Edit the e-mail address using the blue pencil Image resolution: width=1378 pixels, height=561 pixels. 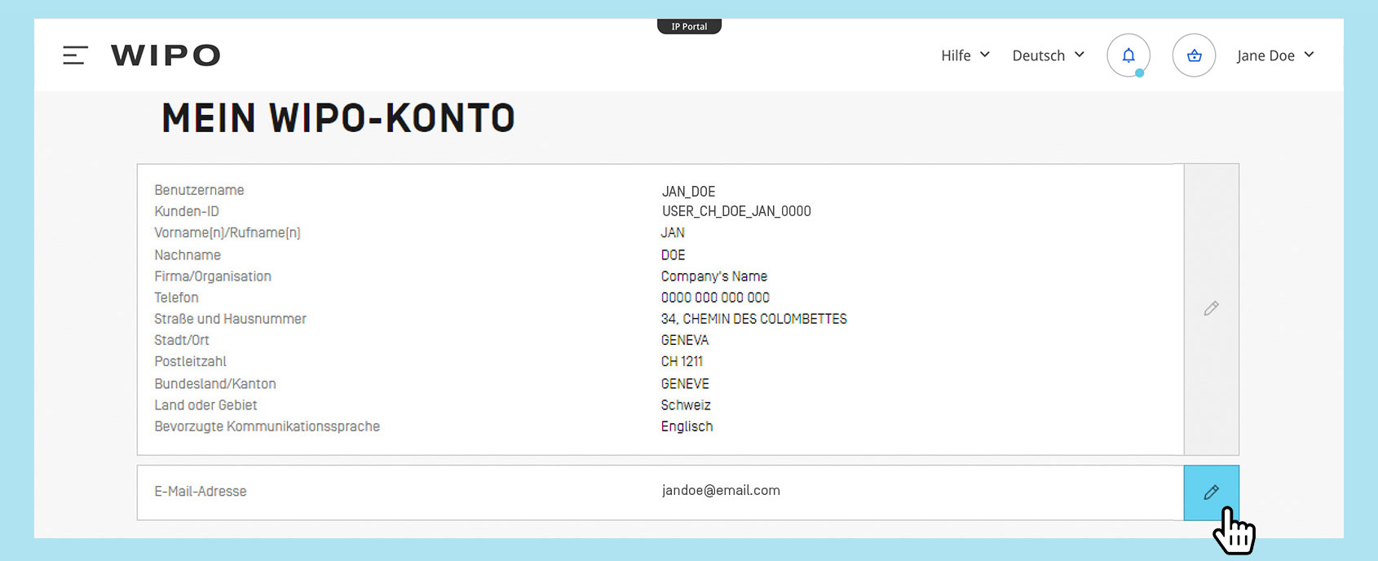coord(1211,493)
